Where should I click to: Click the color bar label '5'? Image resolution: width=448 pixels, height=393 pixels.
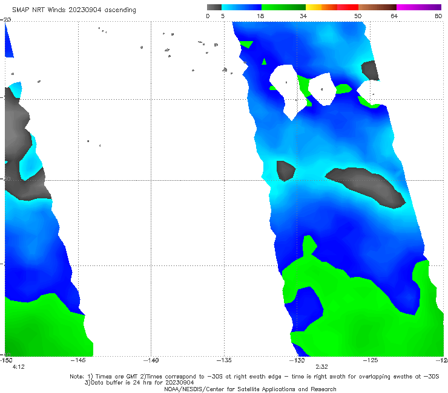(x=223, y=16)
